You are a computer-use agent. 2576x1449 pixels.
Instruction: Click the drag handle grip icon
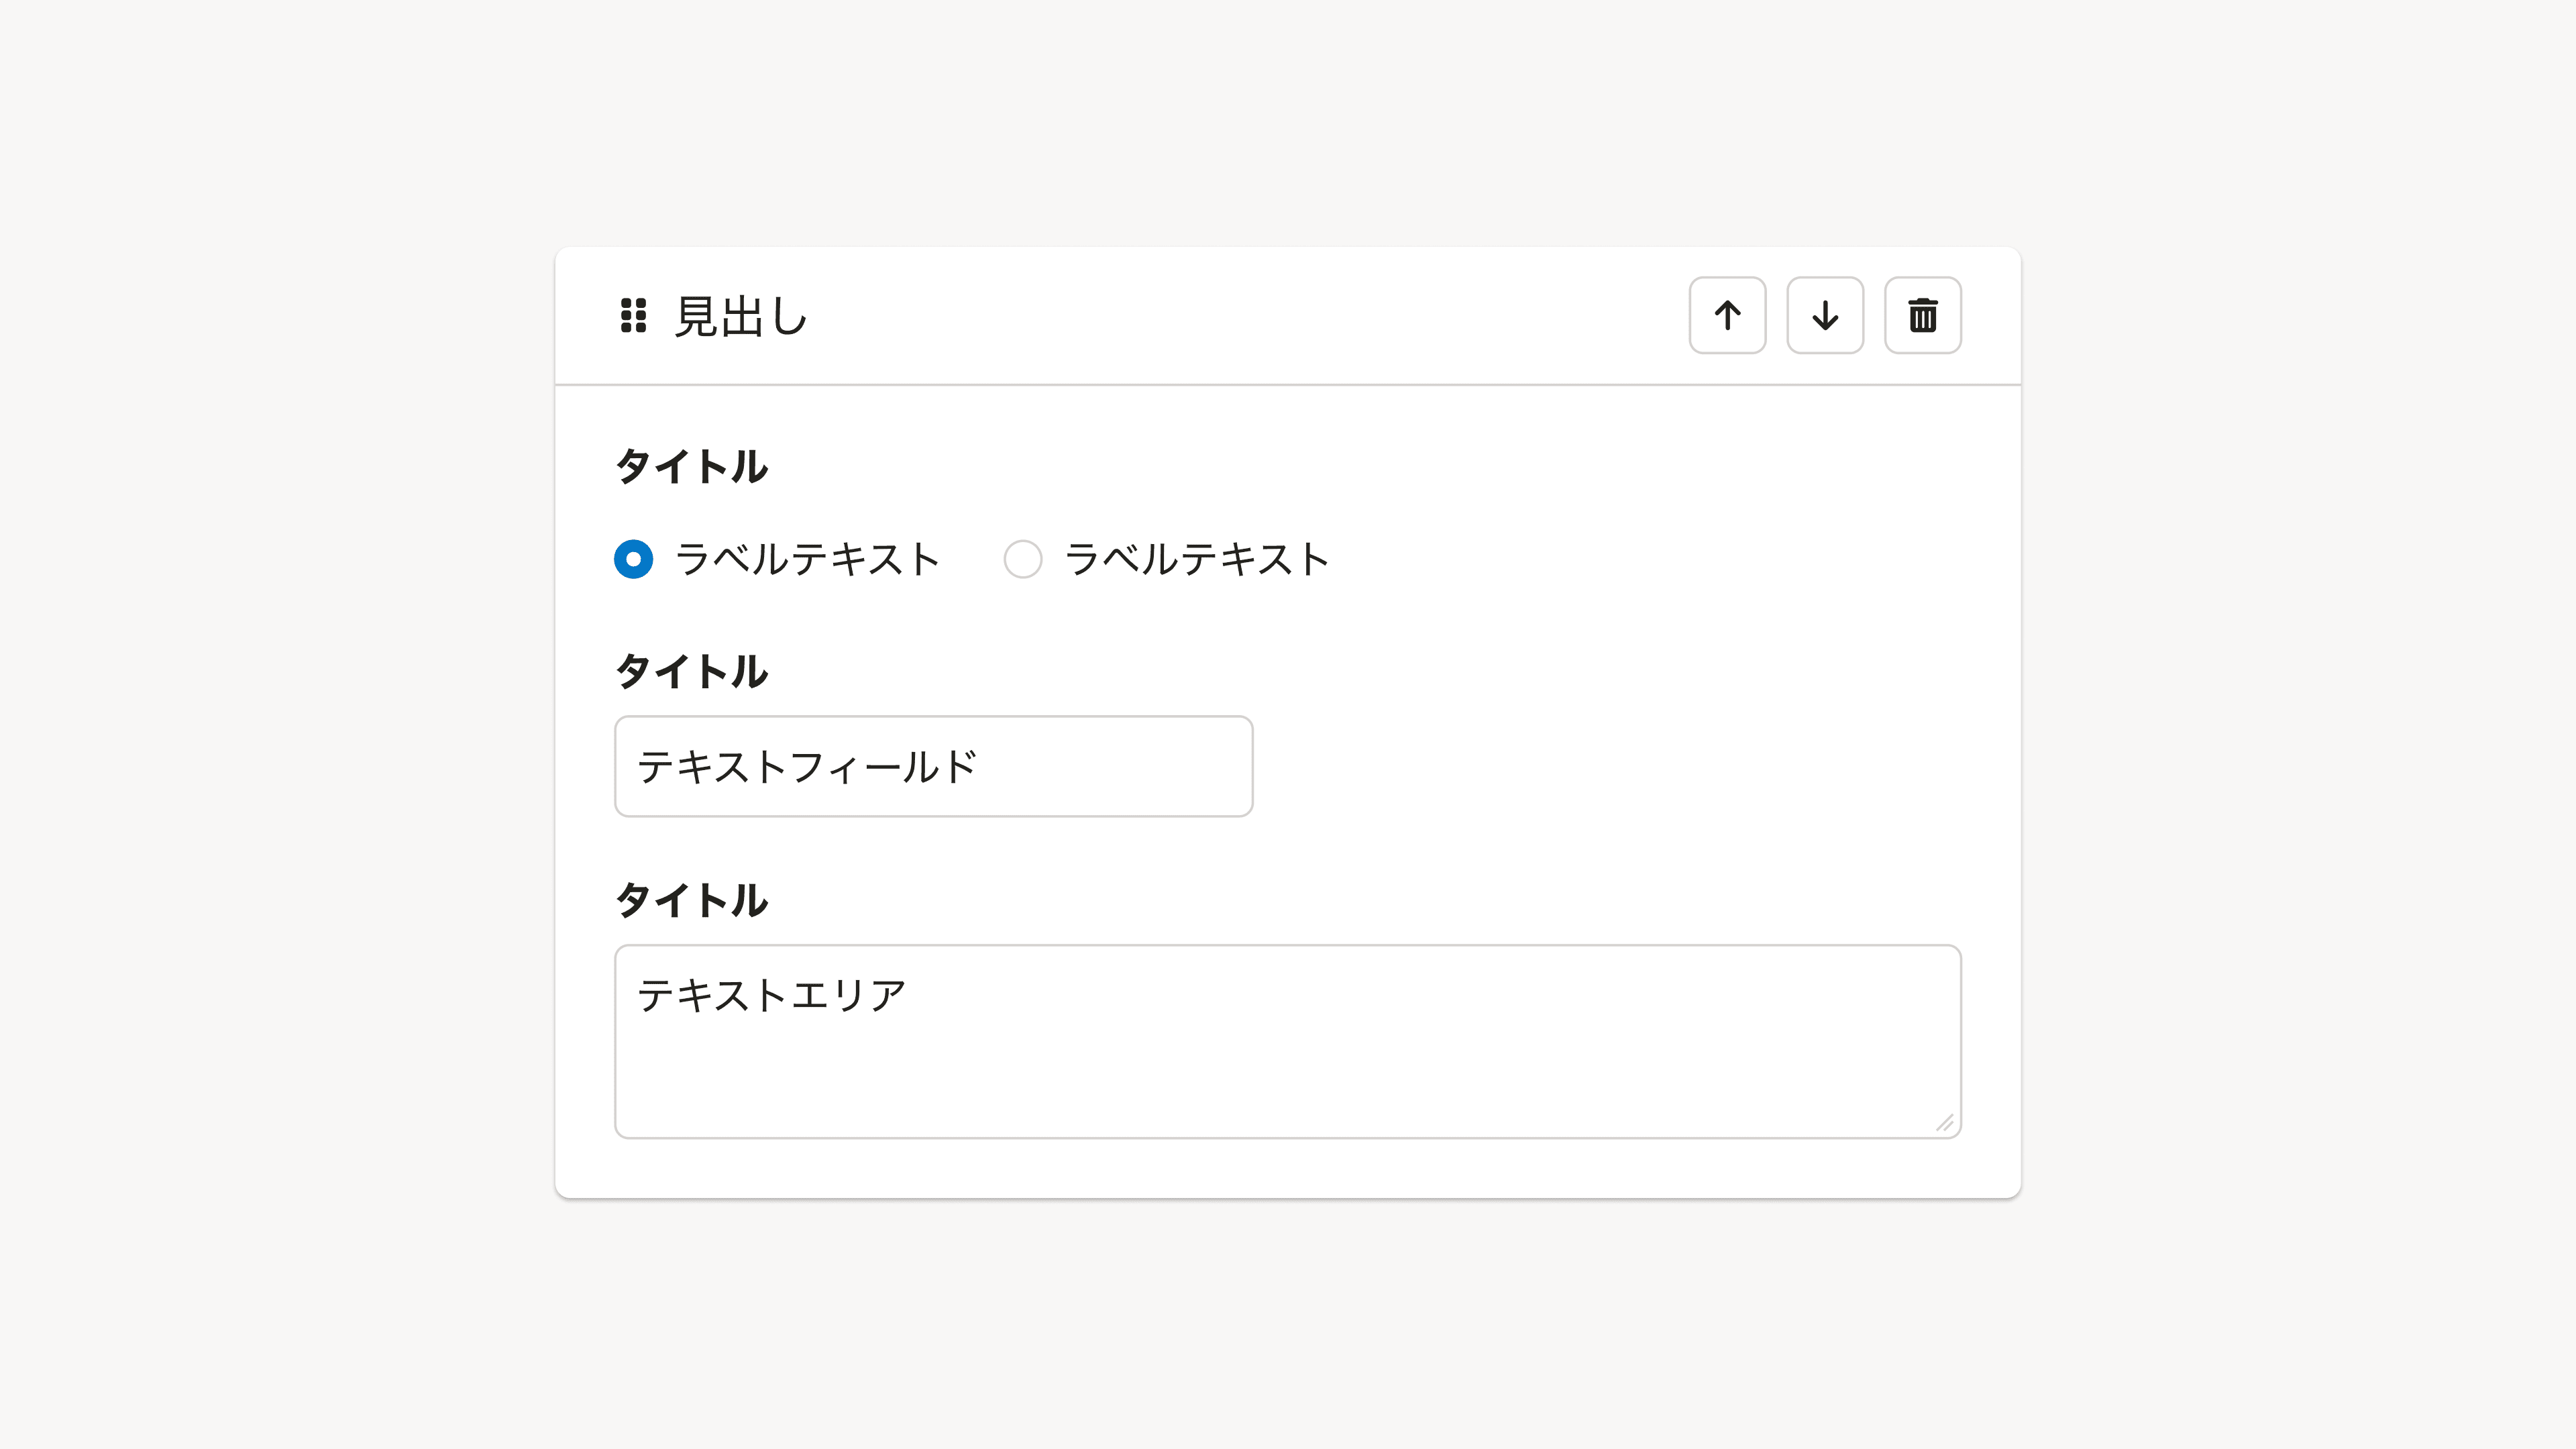coord(633,315)
